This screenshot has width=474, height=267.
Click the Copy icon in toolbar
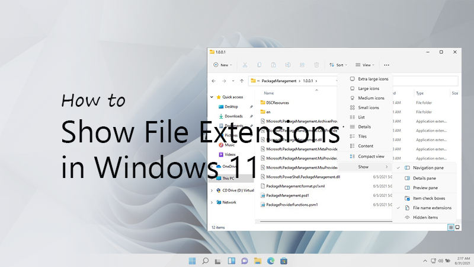[x=259, y=65]
